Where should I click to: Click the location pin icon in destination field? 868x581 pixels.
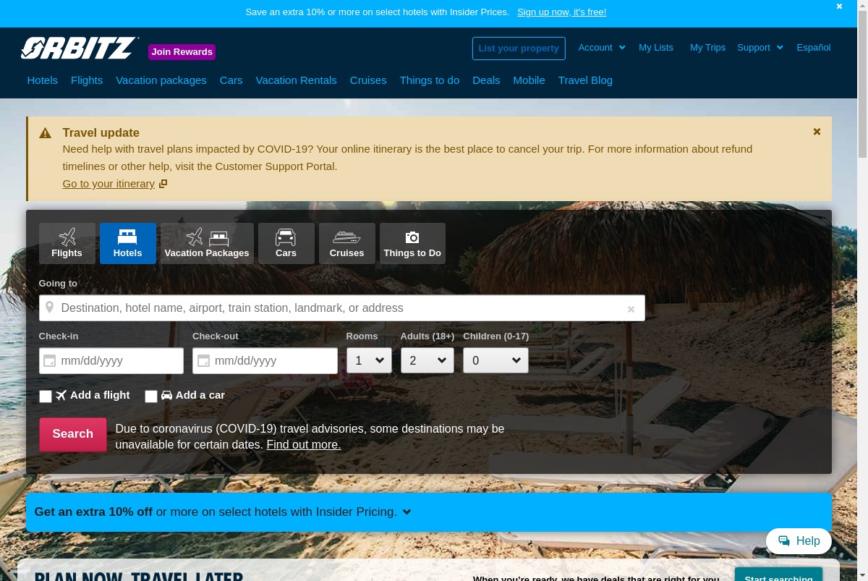[49, 308]
